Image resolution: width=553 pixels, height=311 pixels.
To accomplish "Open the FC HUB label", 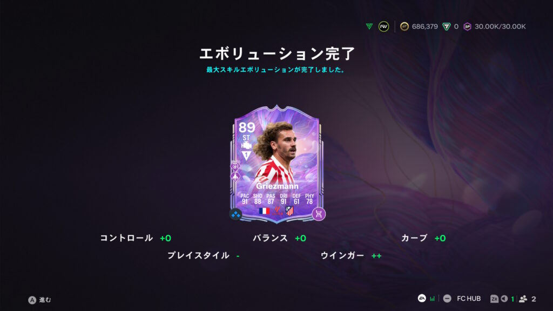I will click(x=469, y=299).
